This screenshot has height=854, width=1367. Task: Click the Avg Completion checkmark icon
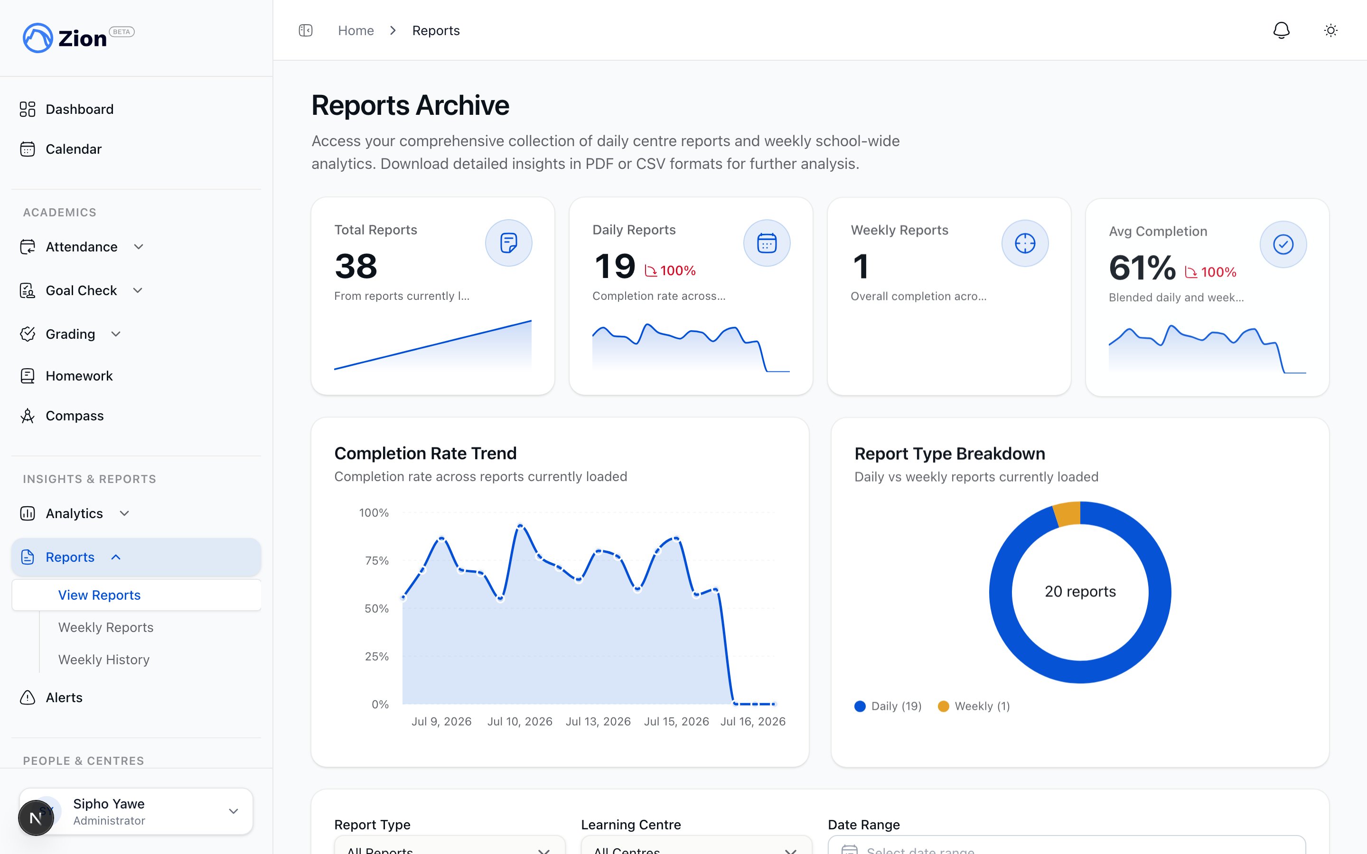(x=1283, y=244)
